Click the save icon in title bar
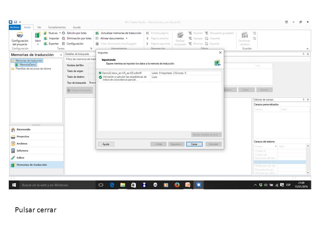 [x=16, y=22]
